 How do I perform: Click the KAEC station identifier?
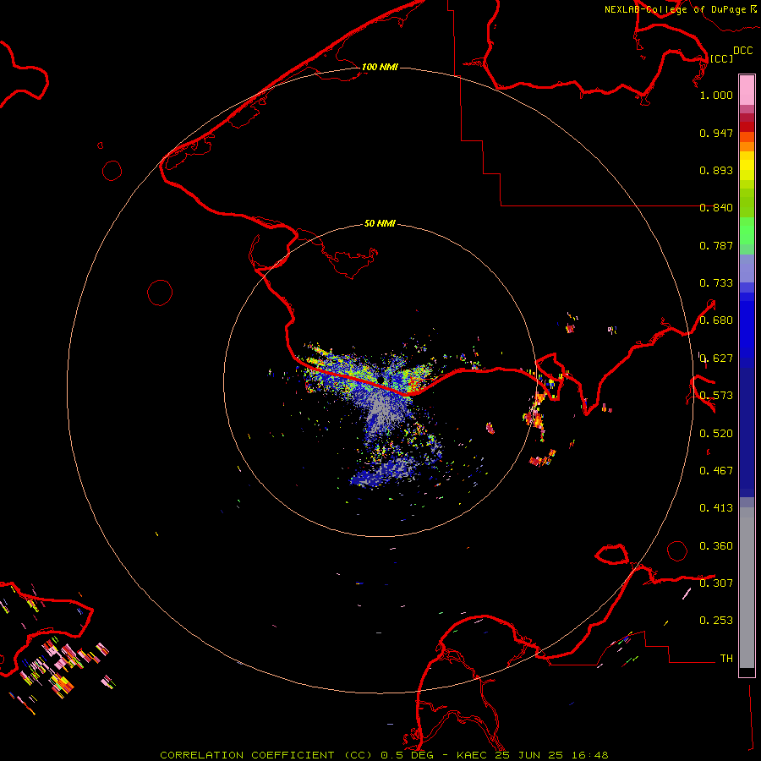click(473, 755)
